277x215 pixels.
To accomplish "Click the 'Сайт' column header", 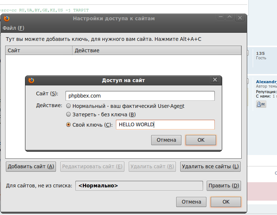I will (38, 50).
